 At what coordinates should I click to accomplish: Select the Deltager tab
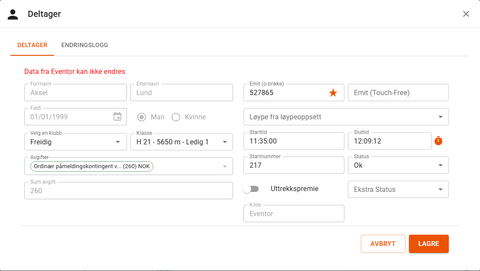pyautogui.click(x=32, y=45)
